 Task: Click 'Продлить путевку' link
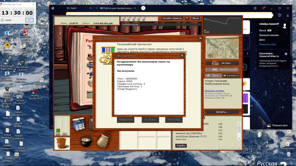click(214, 91)
